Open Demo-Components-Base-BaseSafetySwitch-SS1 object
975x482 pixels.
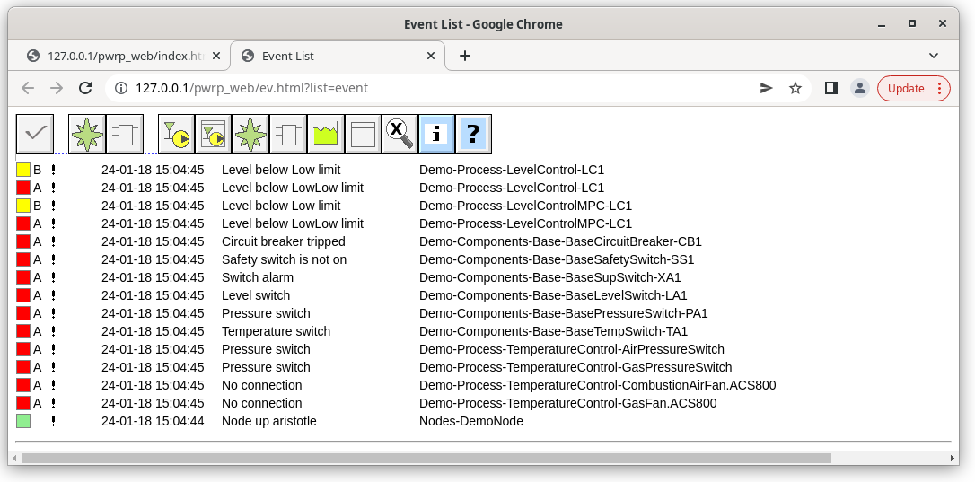click(x=557, y=259)
